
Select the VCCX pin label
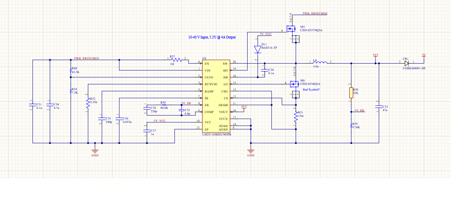click(224, 119)
